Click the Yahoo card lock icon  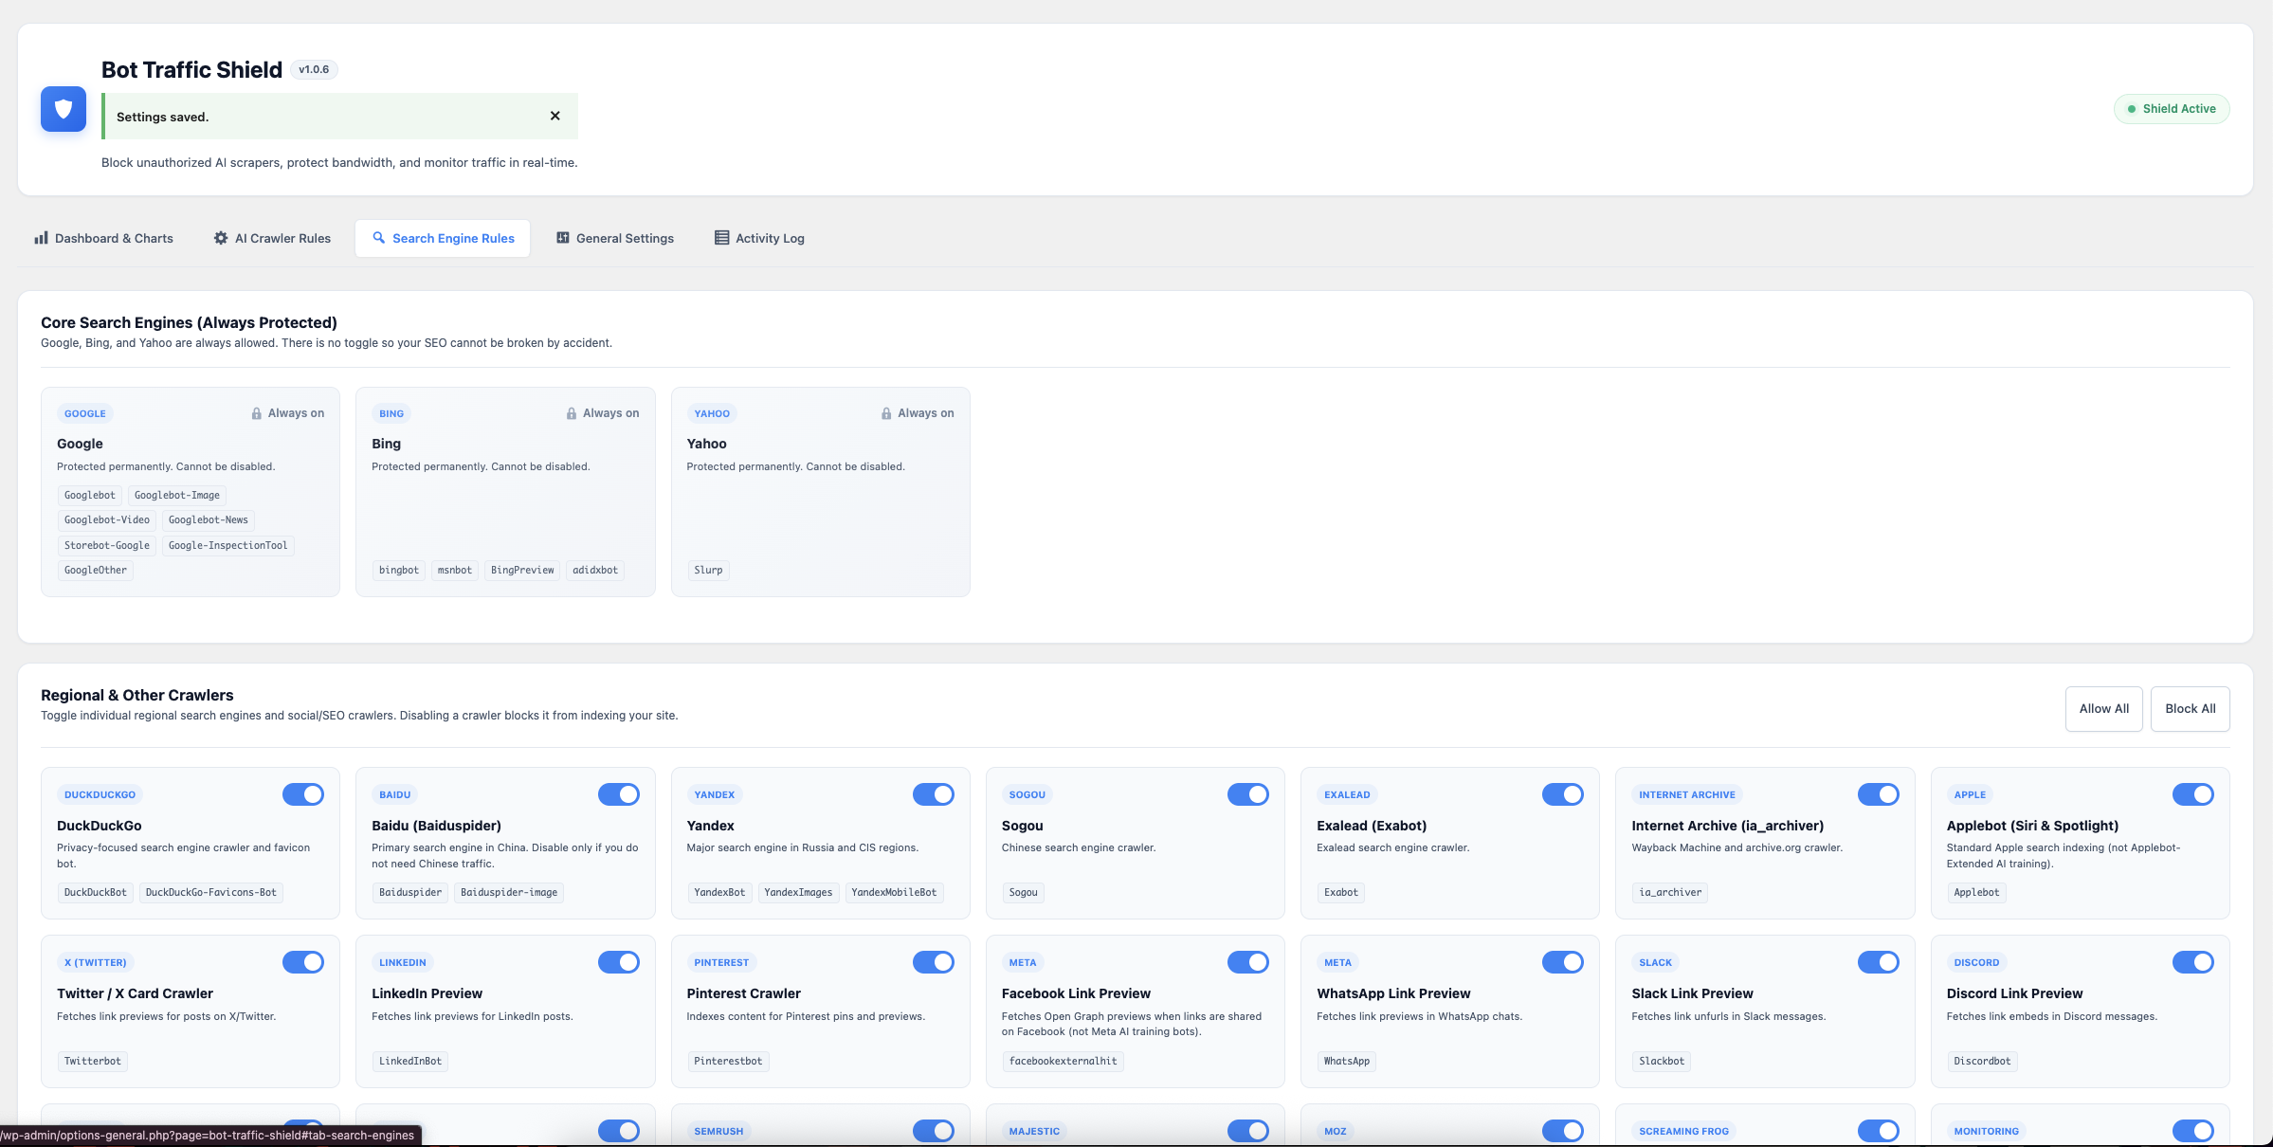(886, 413)
